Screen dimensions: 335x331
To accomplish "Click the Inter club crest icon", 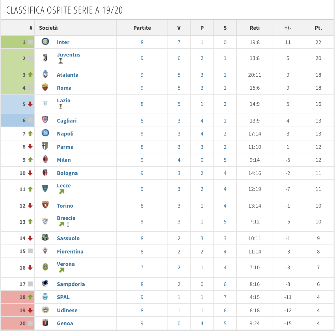I will [45, 42].
